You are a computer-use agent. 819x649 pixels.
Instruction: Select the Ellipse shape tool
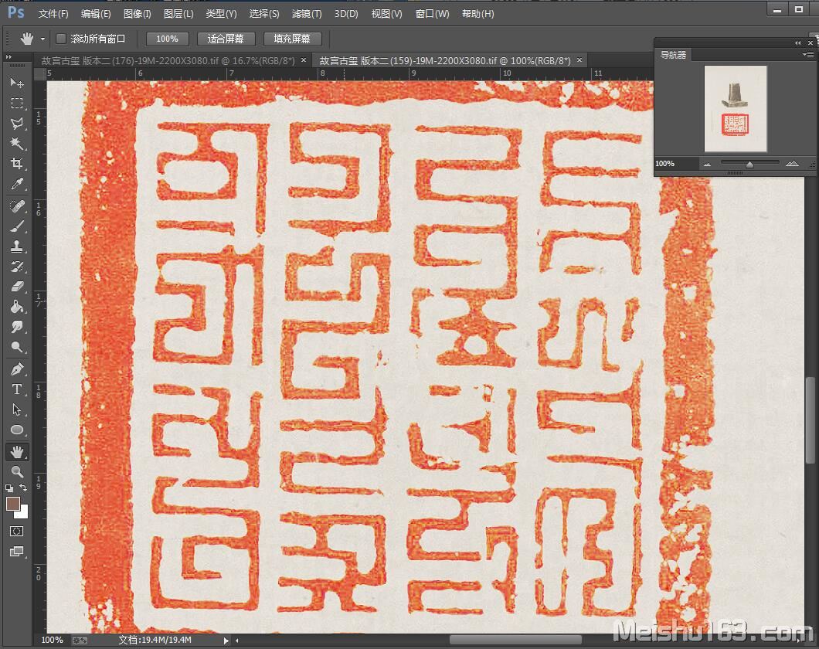tap(17, 430)
